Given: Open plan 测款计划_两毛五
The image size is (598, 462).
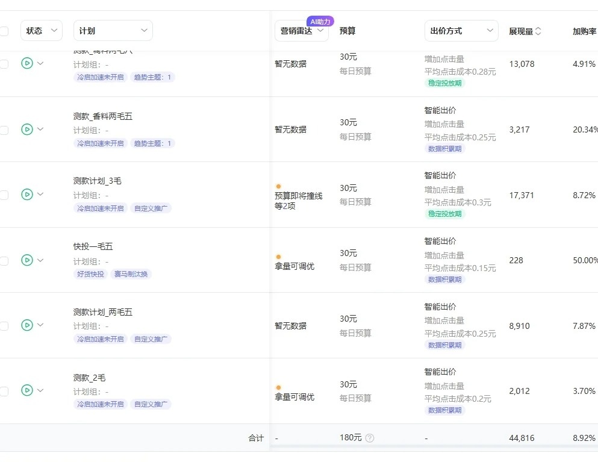Looking at the screenshot, I should [103, 312].
